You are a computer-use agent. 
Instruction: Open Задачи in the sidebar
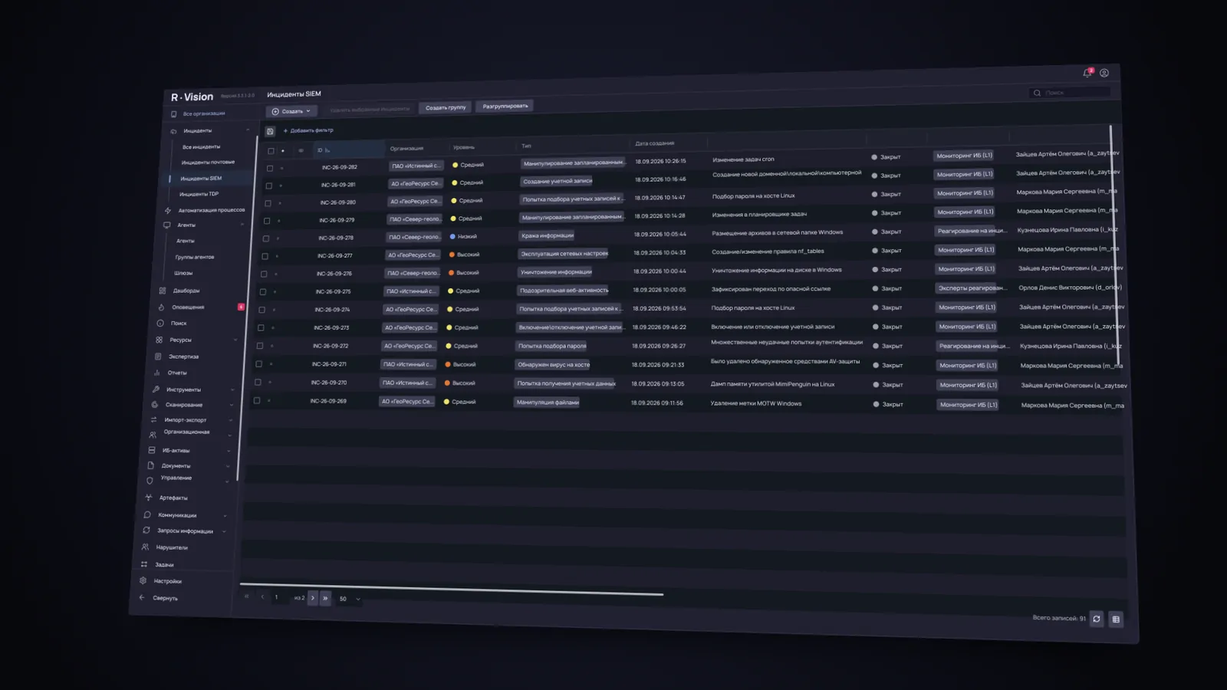coord(164,564)
